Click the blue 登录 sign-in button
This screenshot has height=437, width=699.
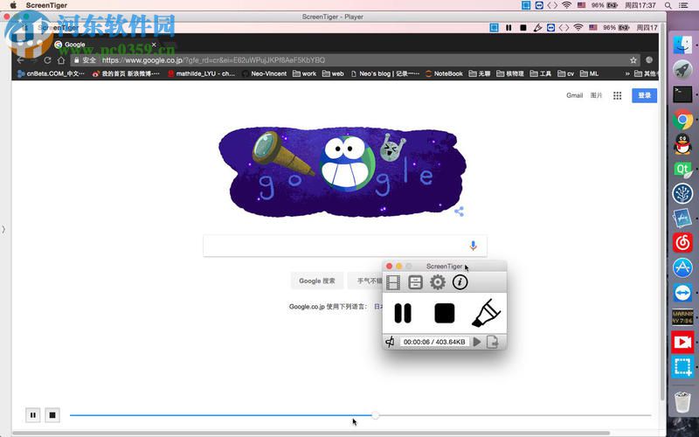coord(644,95)
